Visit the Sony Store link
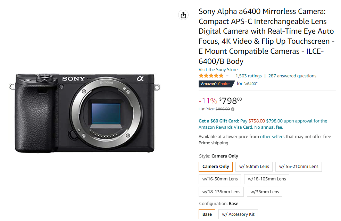The width and height of the screenshot is (341, 221). click(x=218, y=69)
